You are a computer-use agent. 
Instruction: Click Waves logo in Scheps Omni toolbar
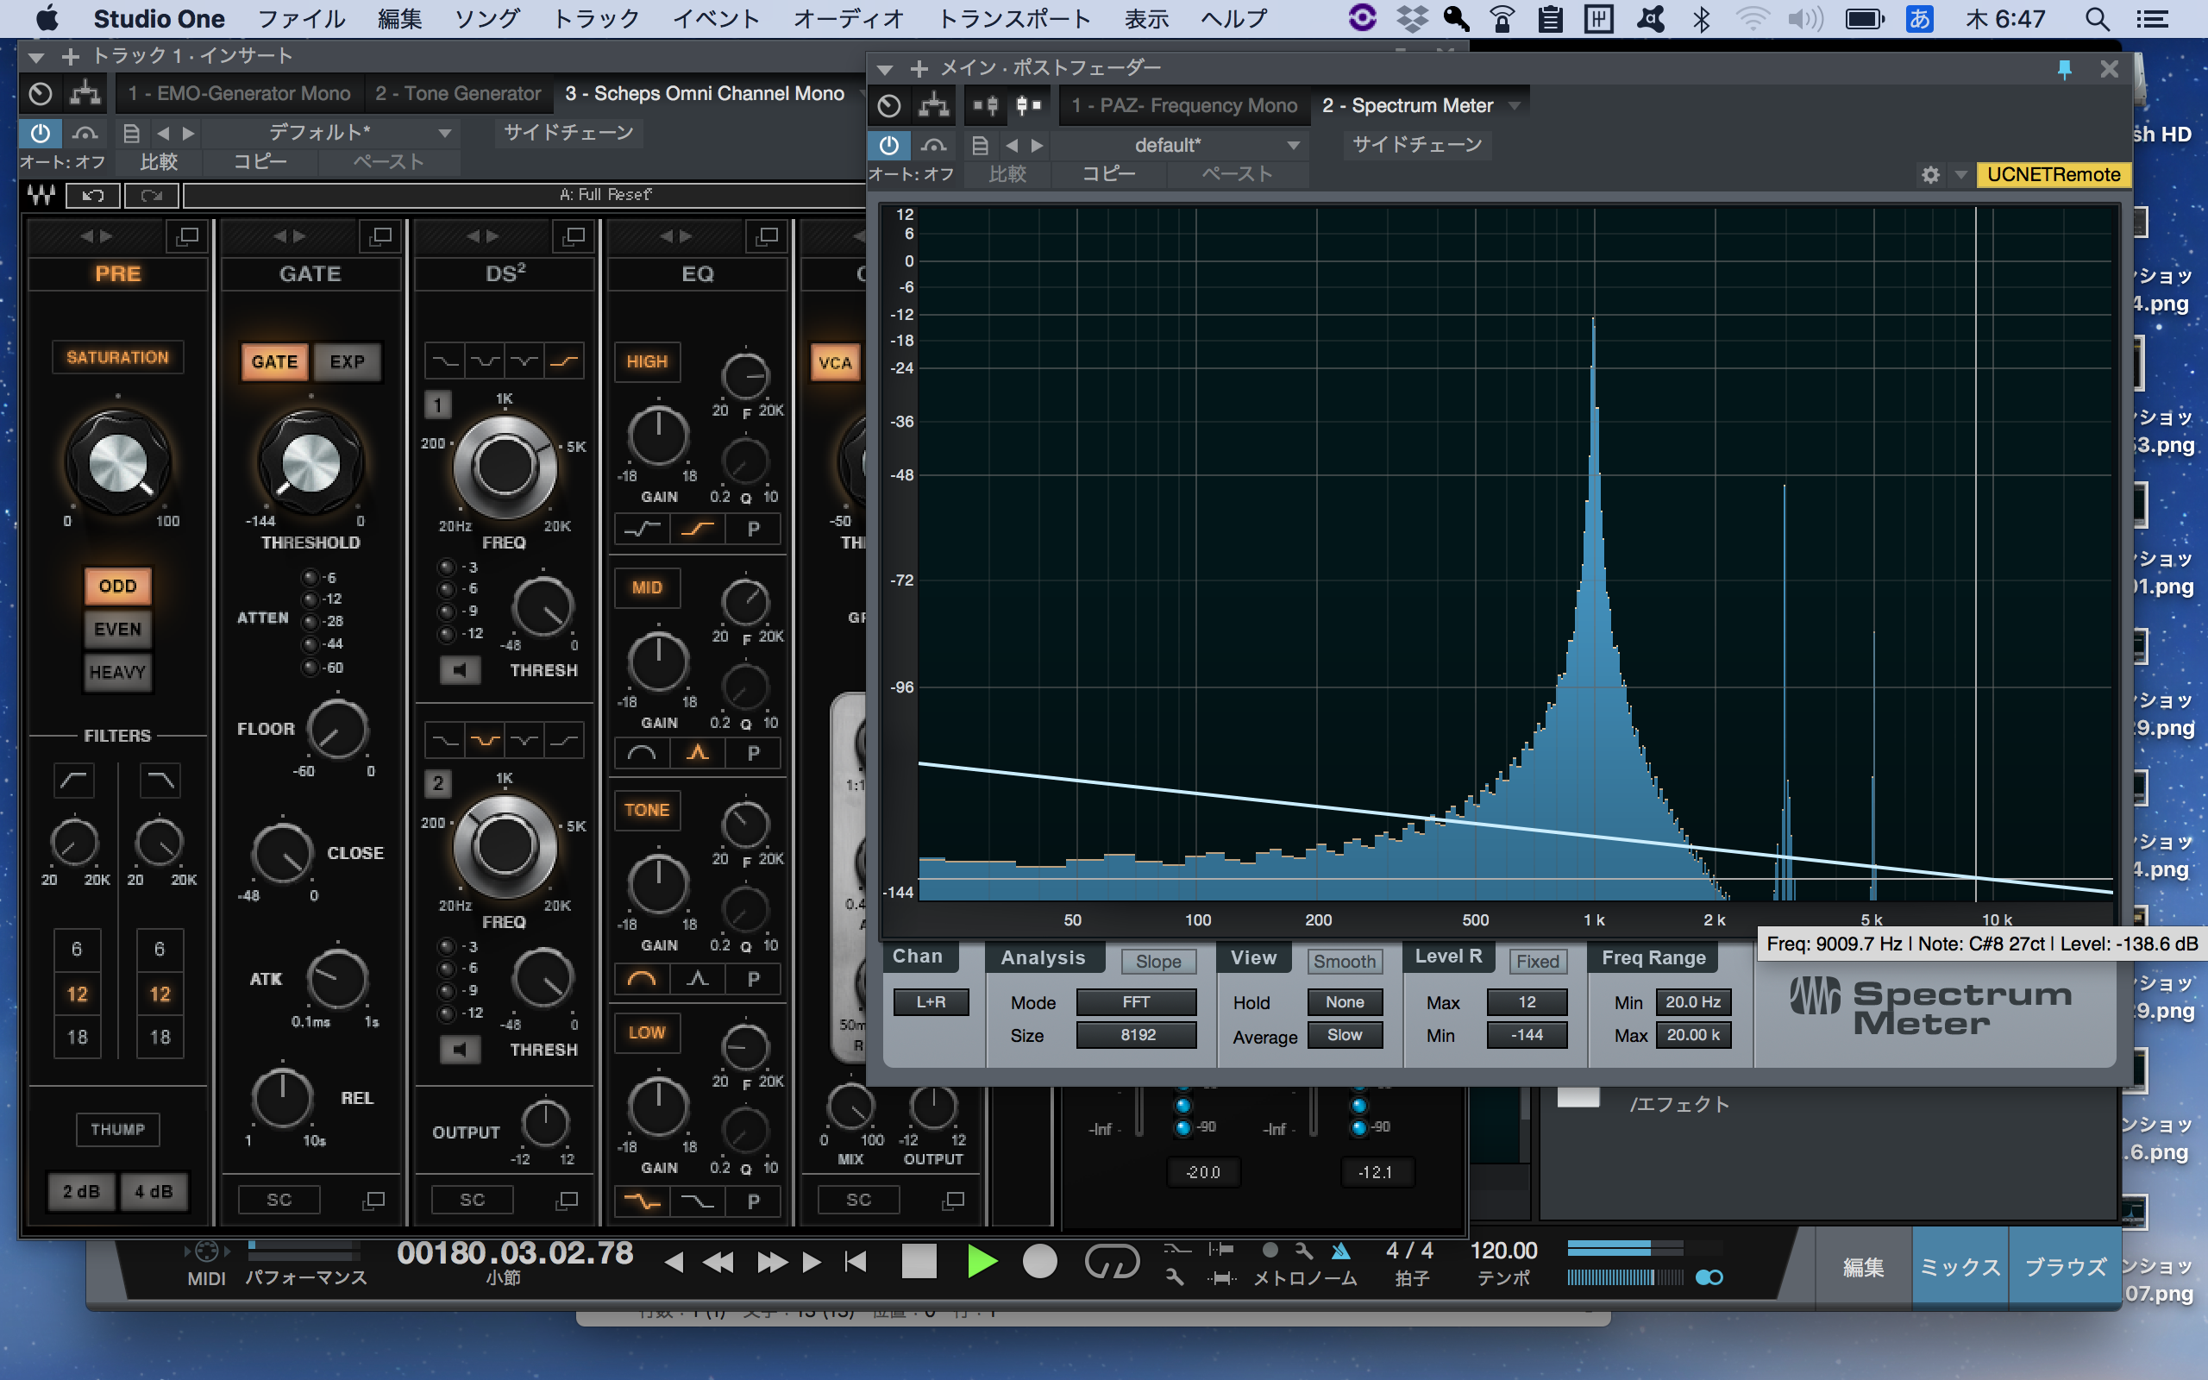click(41, 194)
